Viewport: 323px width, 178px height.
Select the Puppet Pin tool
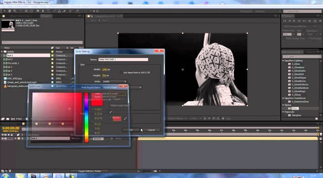click(78, 11)
